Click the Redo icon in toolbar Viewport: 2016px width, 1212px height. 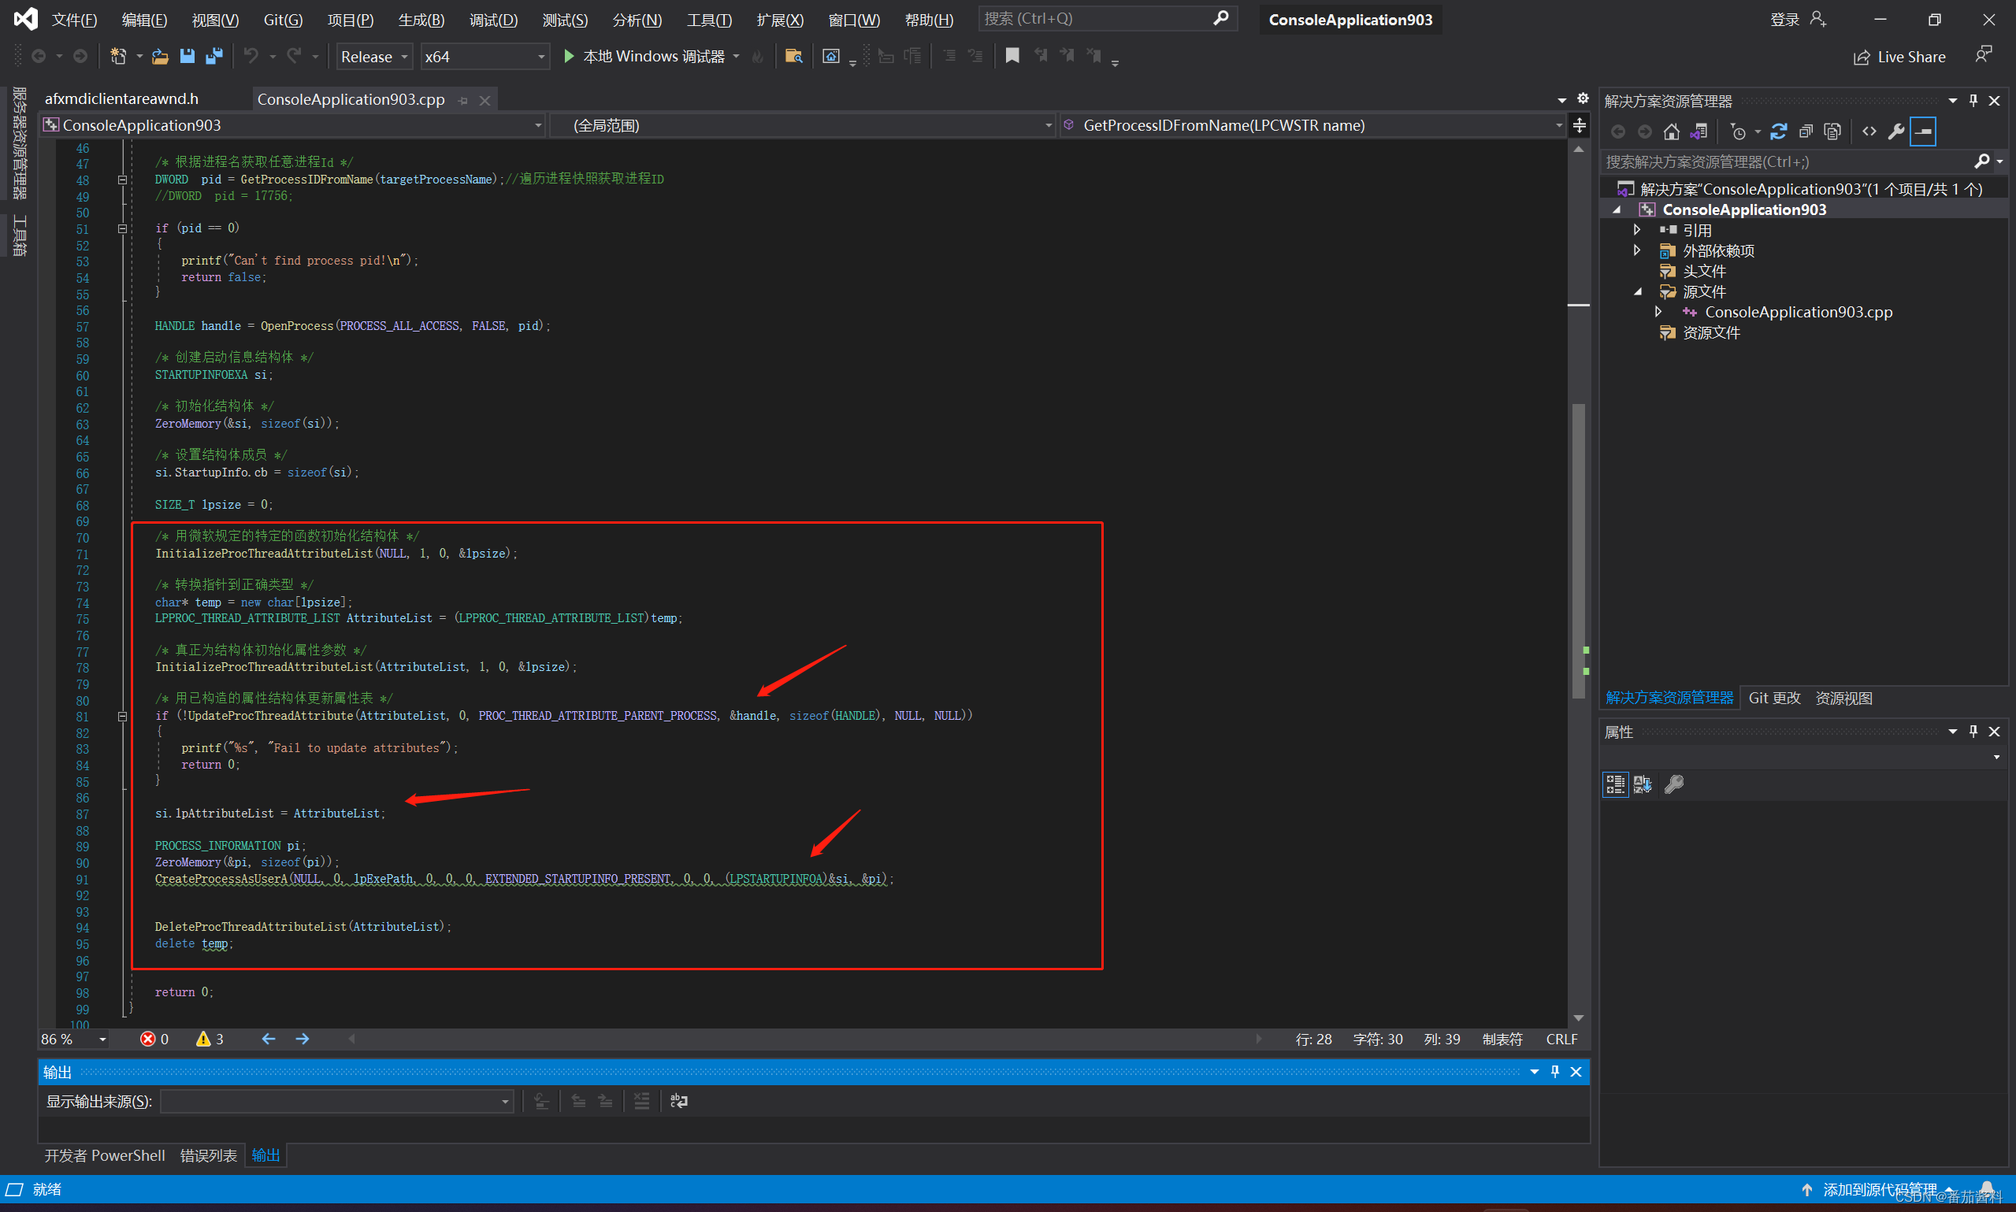click(295, 54)
